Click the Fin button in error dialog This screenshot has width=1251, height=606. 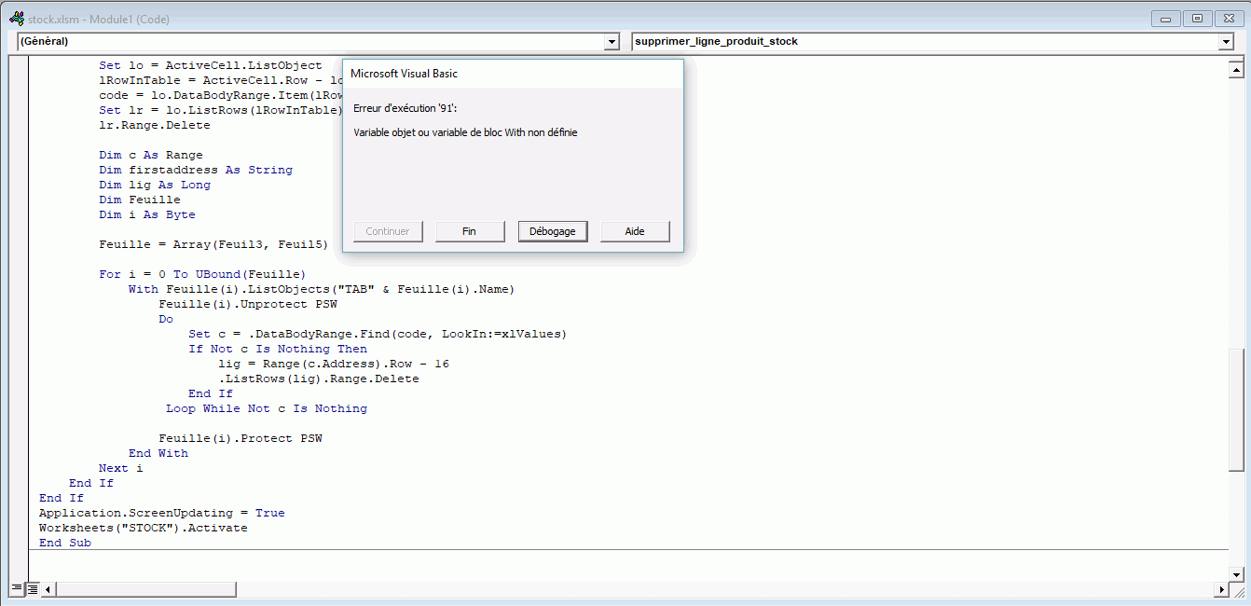[x=470, y=231]
